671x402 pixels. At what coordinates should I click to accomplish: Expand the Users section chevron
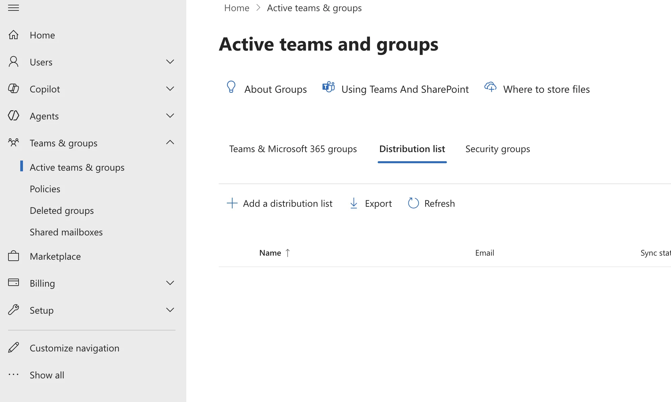coord(170,62)
